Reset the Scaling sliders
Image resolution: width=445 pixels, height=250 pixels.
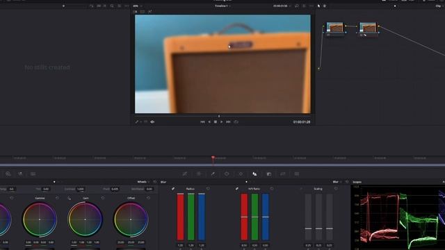(336, 188)
